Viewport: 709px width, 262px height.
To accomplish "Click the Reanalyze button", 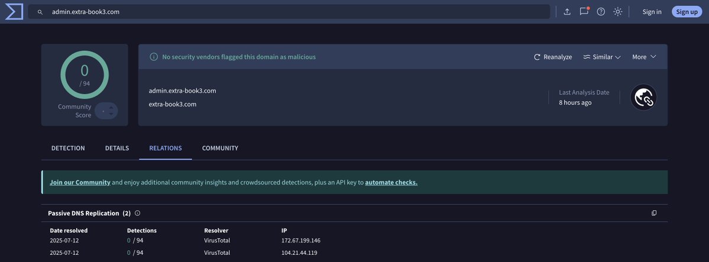I will [553, 57].
